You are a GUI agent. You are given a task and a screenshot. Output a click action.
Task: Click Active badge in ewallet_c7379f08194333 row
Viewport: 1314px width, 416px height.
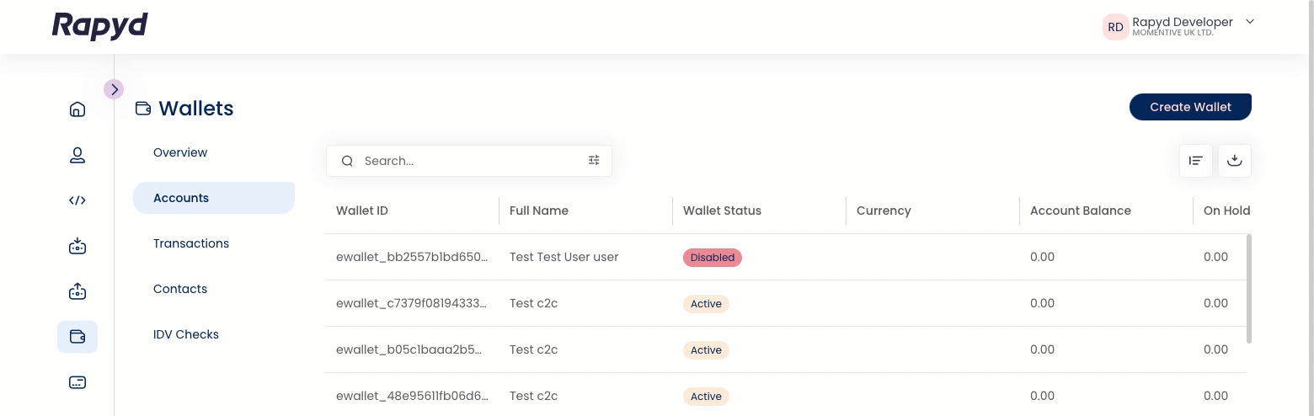tap(706, 304)
